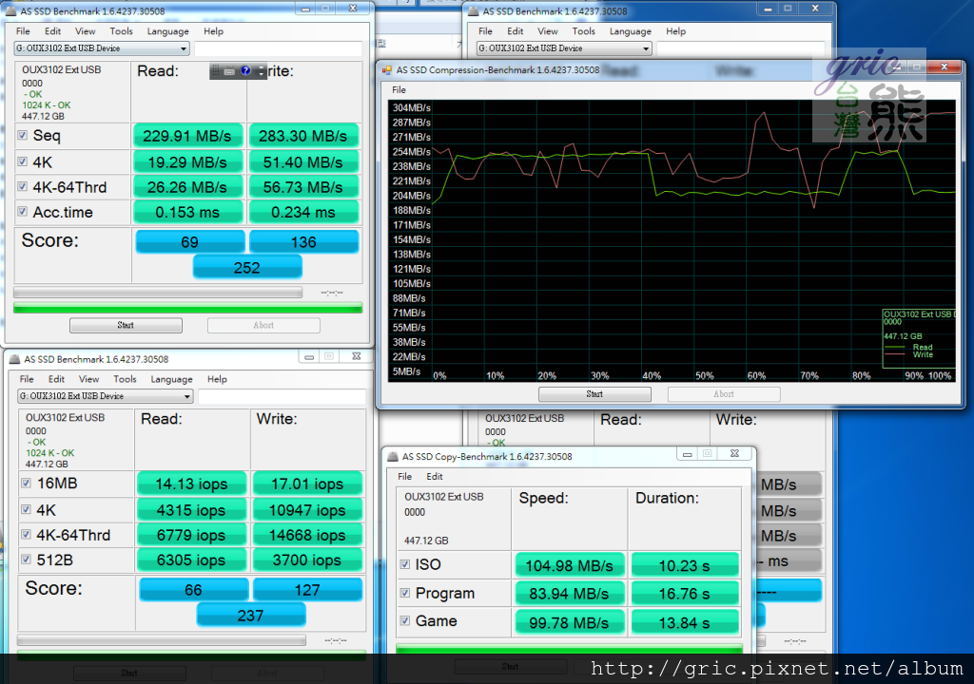Open the Tools menu in the background top-right window
The height and width of the screenshot is (684, 974).
tap(584, 31)
